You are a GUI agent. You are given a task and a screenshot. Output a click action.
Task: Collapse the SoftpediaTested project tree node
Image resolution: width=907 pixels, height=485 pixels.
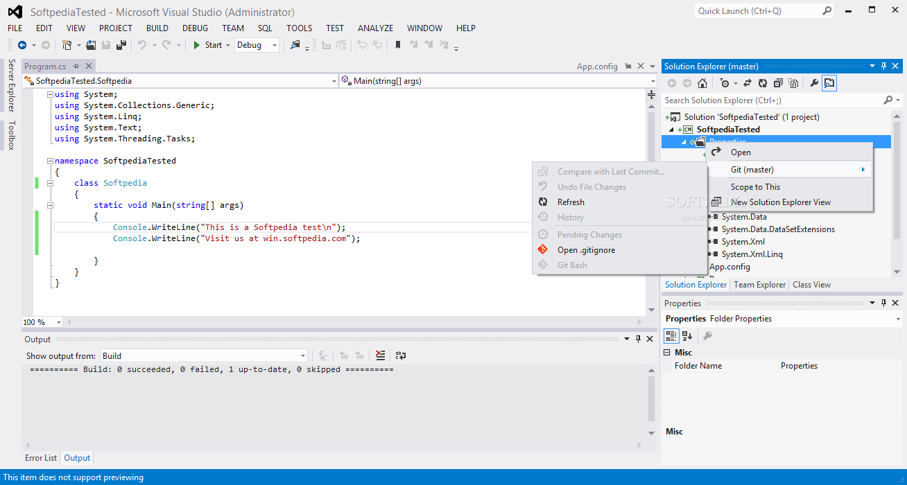671,130
